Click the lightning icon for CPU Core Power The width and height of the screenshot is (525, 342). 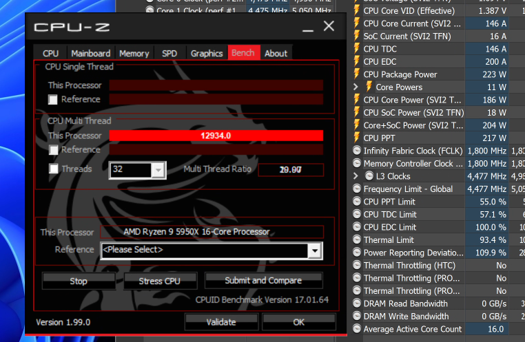click(x=357, y=100)
